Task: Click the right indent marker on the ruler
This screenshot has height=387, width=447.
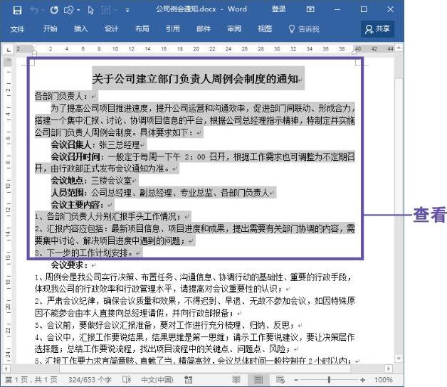Action: pos(355,51)
